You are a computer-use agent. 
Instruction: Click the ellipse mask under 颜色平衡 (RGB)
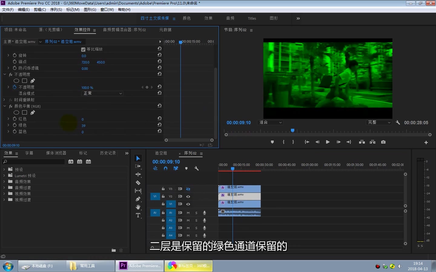pyautogui.click(x=16, y=112)
